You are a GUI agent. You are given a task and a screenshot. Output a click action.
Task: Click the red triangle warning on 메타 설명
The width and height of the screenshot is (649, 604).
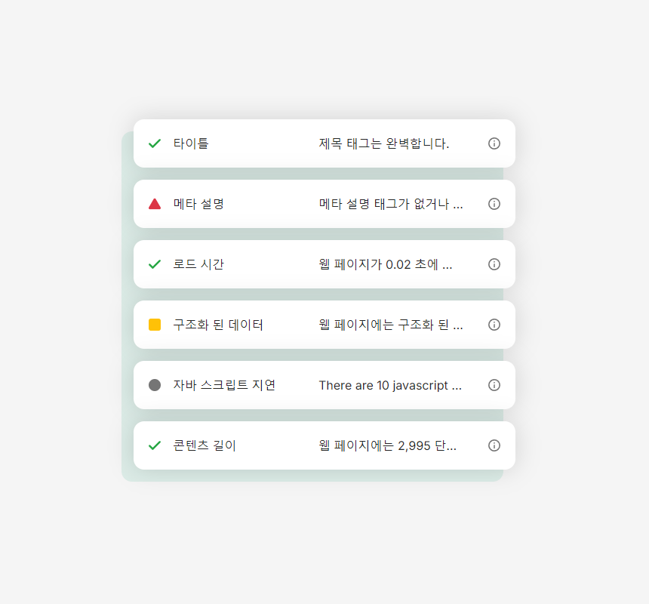click(x=155, y=204)
